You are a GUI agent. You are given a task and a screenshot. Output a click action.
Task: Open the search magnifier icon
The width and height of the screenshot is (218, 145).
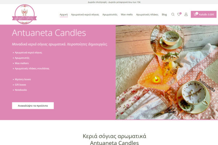tap(173, 14)
